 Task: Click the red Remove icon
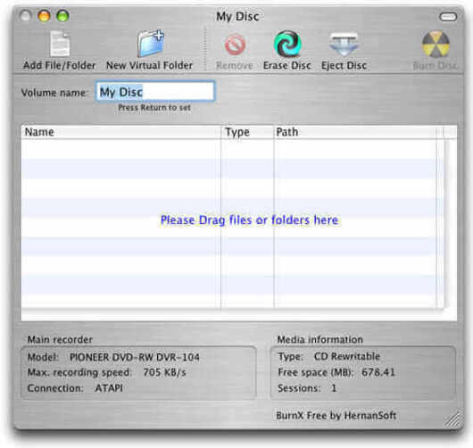pos(235,45)
